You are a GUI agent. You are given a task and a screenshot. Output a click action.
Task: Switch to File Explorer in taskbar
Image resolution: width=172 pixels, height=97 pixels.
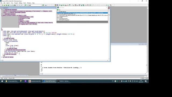(x=12, y=81)
